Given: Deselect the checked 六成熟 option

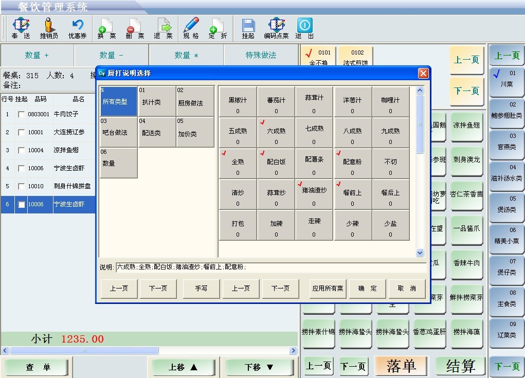Looking at the screenshot, I should click(276, 132).
